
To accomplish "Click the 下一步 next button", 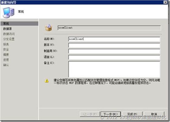I will point(111,114).
